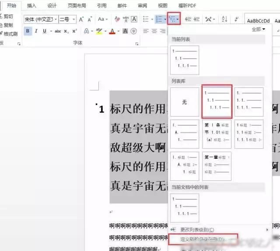Select the 无 list style thumbnail
Image resolution: width=280 pixels, height=251 pixels.
tap(184, 102)
